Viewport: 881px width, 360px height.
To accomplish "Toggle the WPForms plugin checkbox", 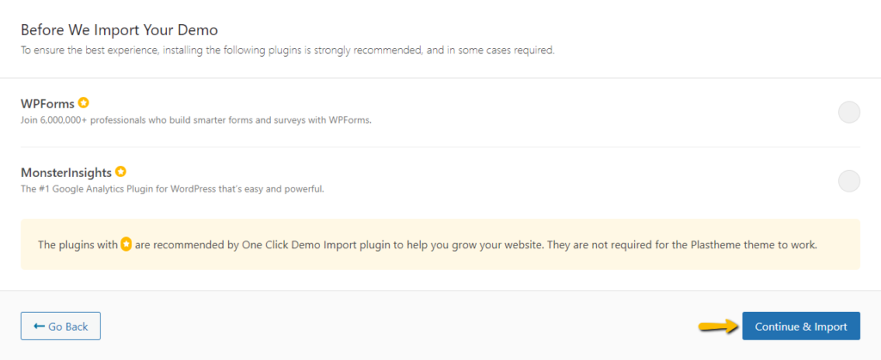I will click(849, 113).
